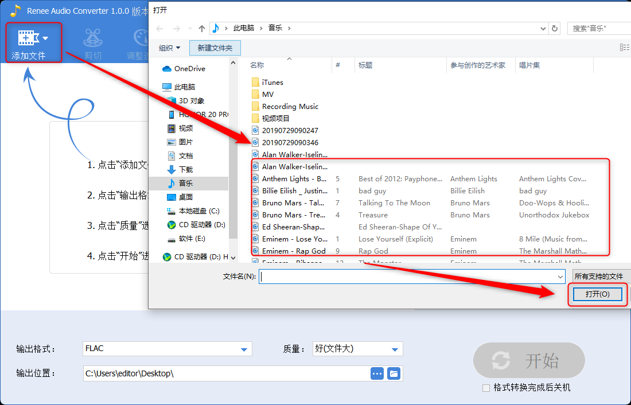Change the view layout icon
The height and width of the screenshot is (405, 631).
click(625, 48)
